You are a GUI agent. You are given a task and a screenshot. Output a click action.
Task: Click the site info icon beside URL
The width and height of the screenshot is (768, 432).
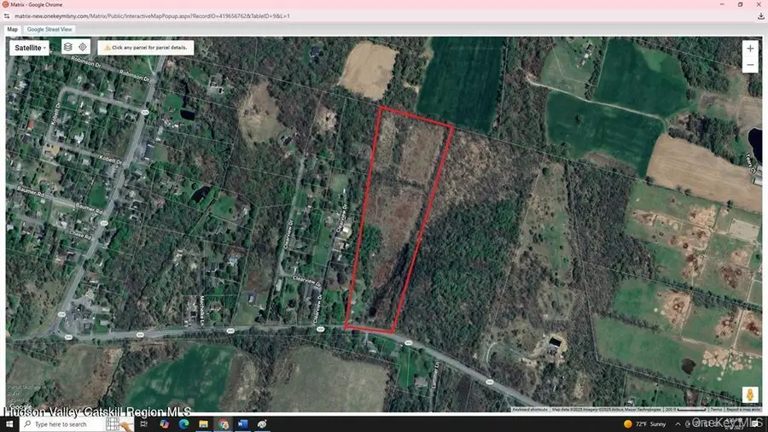pos(7,16)
